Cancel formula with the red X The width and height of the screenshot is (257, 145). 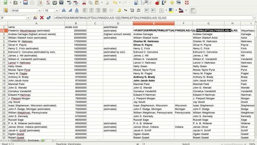point(42,18)
